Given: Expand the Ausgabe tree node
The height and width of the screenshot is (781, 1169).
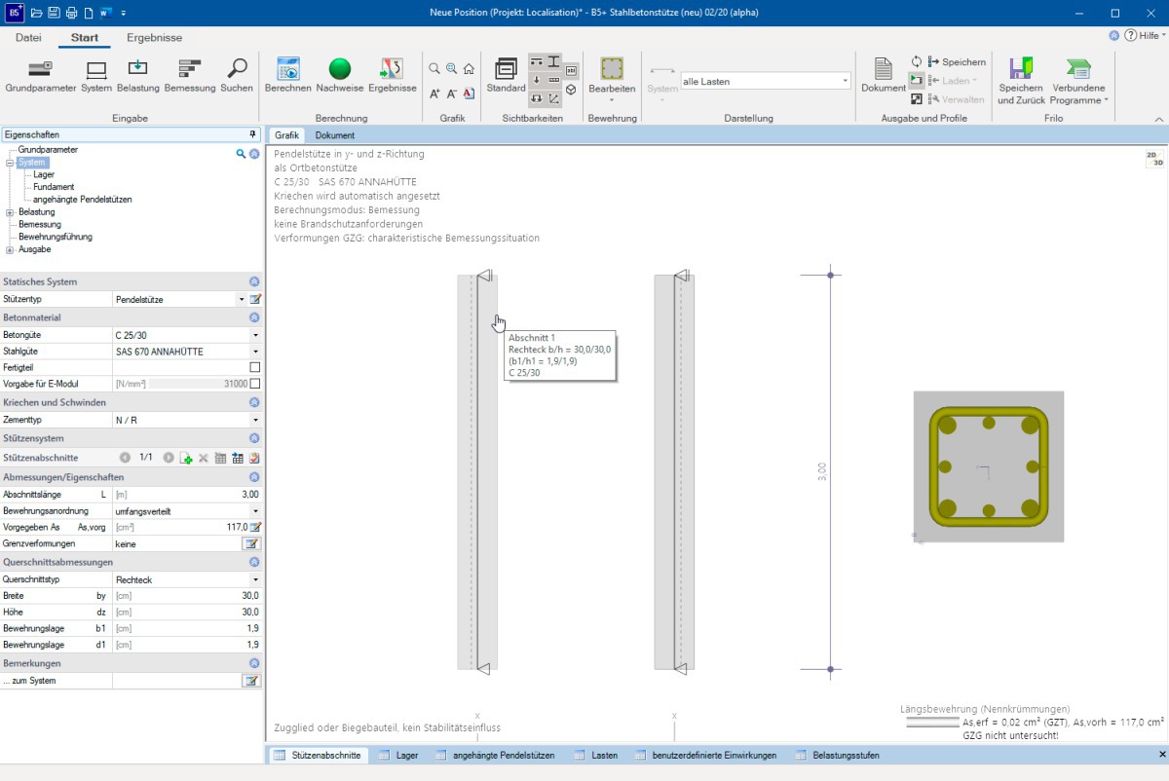Looking at the screenshot, I should (10, 249).
